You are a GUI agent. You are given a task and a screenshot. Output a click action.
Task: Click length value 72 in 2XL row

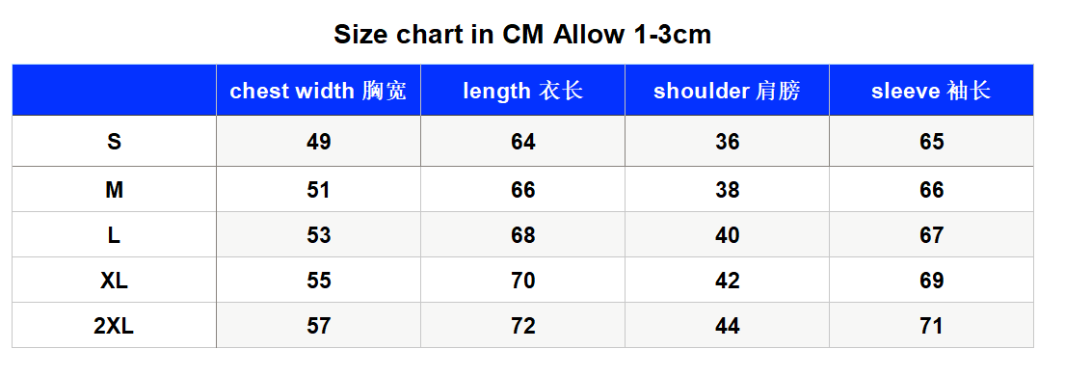(523, 326)
